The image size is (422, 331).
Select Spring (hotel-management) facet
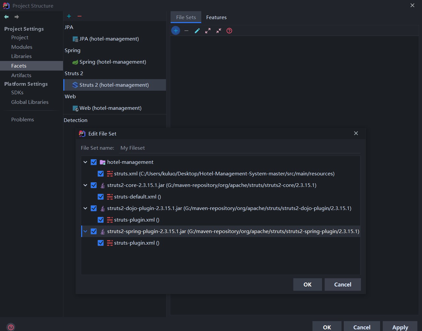pos(114,62)
